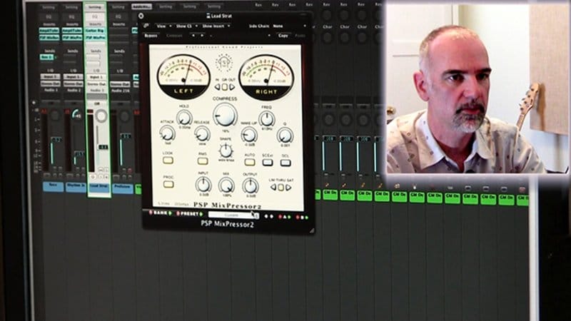The height and width of the screenshot is (321, 571).
Task: Click the MAKE UP knob
Action: pyautogui.click(x=249, y=135)
